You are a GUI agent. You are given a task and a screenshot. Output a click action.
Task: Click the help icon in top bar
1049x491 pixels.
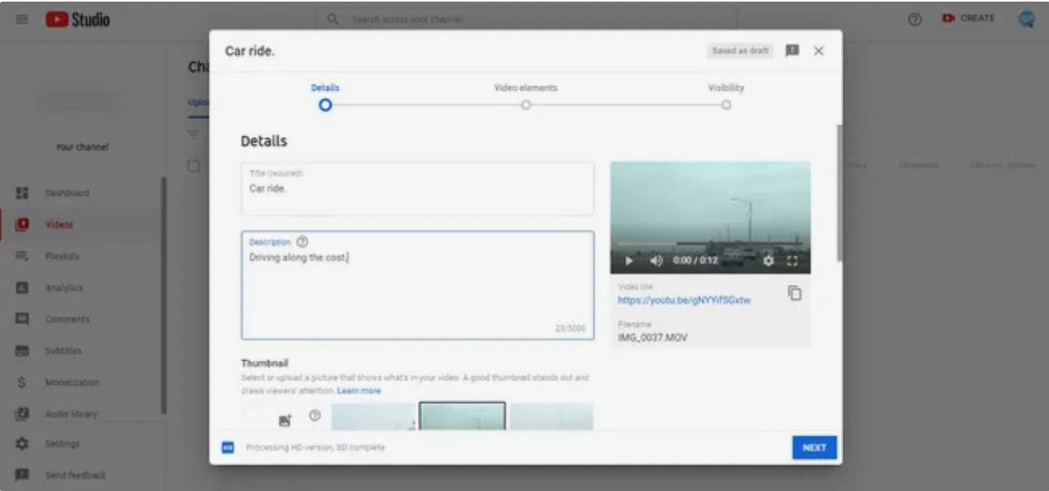pos(915,19)
